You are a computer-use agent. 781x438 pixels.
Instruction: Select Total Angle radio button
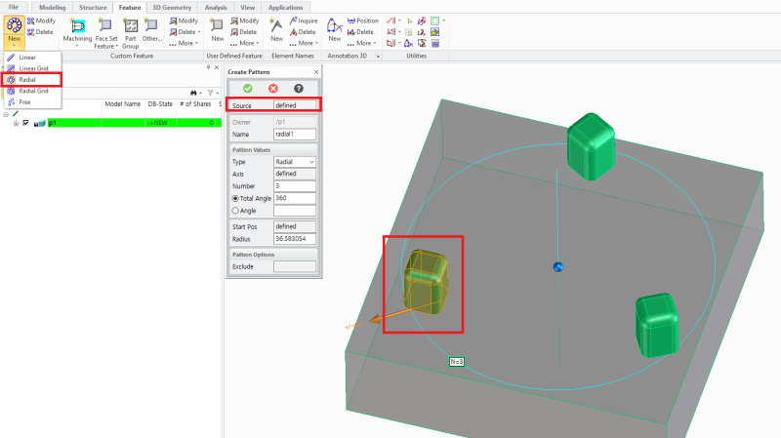coord(235,198)
